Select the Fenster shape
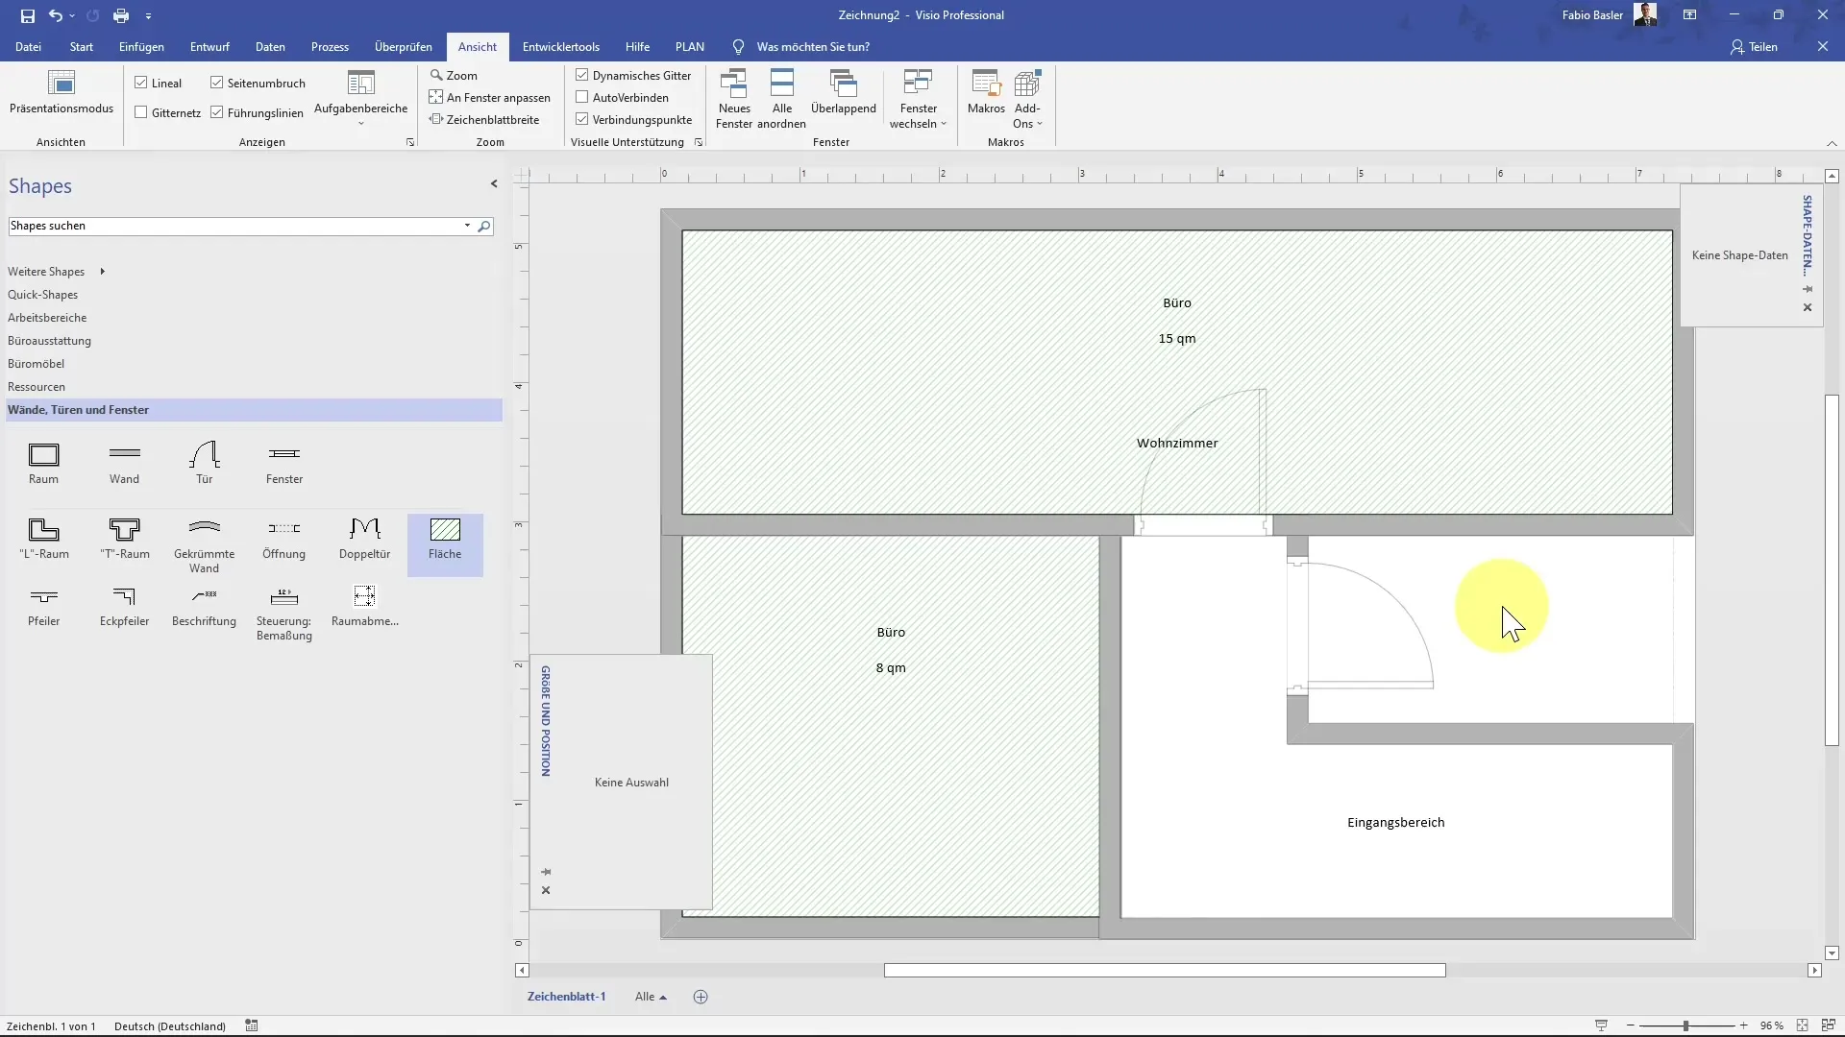This screenshot has width=1845, height=1037. (x=284, y=464)
